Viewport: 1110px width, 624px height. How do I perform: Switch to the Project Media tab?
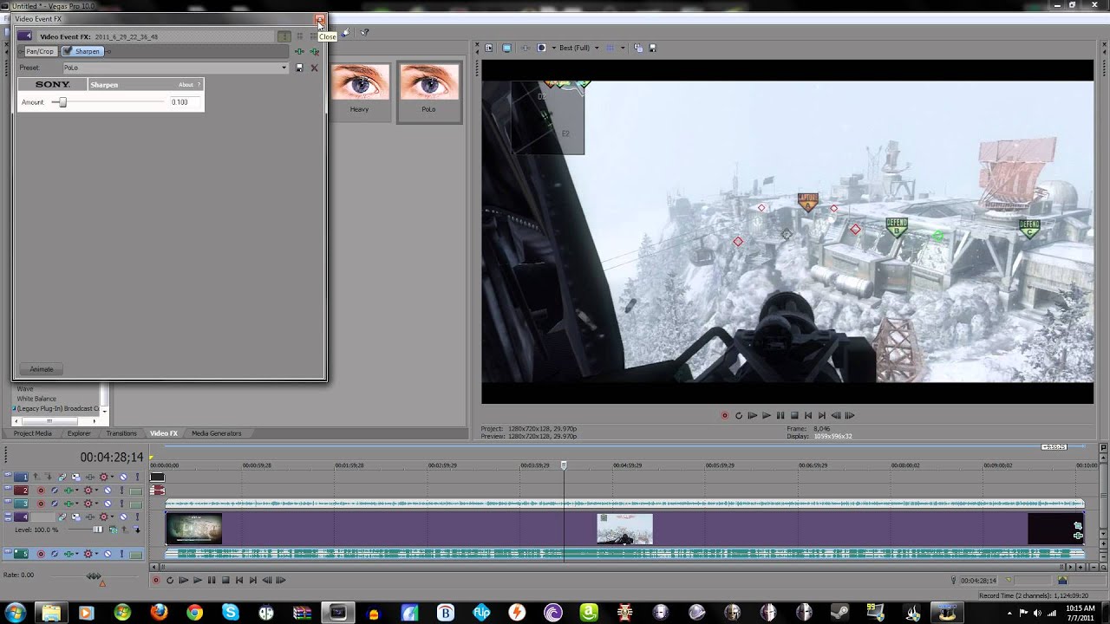(32, 433)
